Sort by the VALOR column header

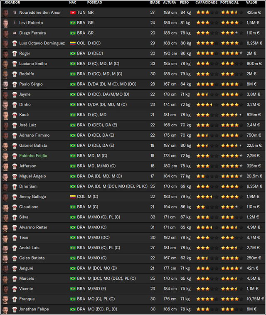click(x=251, y=2)
